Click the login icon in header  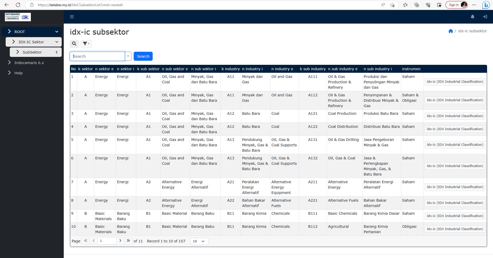485,17
